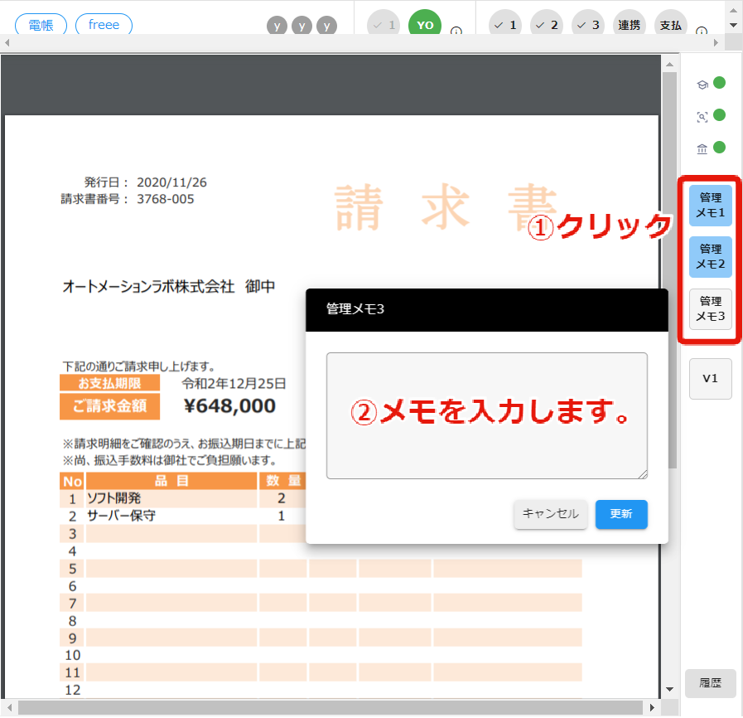Open 管理メモ2 memo

point(711,256)
